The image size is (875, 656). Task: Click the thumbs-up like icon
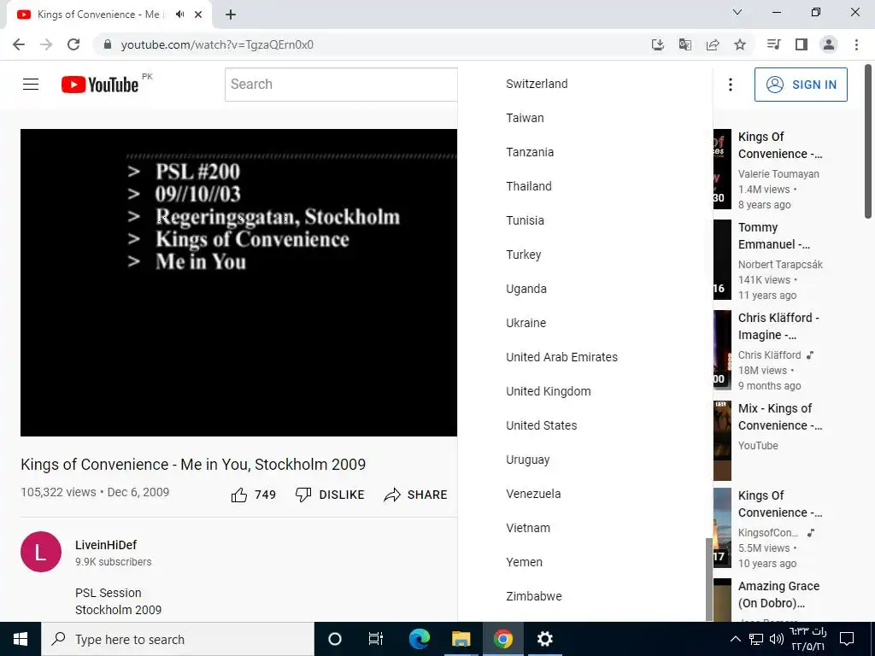[239, 495]
